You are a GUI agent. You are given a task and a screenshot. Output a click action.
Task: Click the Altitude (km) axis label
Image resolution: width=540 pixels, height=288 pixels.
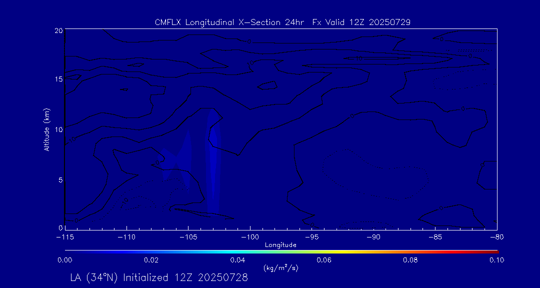[46, 129]
